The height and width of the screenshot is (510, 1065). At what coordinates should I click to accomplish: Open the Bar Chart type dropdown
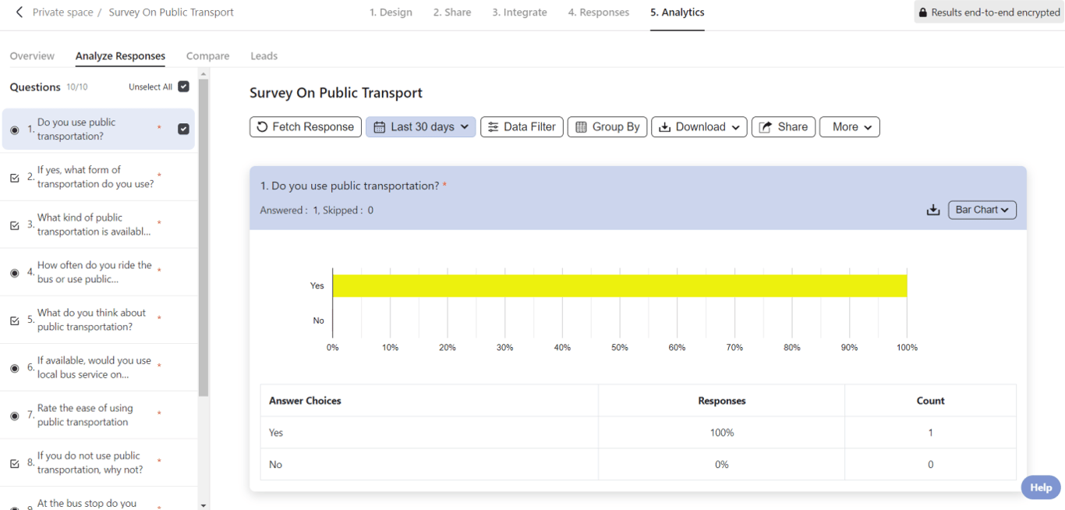982,210
